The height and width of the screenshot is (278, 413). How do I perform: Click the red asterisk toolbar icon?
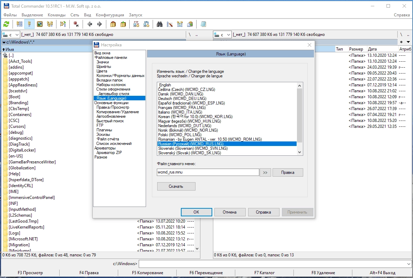[x=76, y=24]
